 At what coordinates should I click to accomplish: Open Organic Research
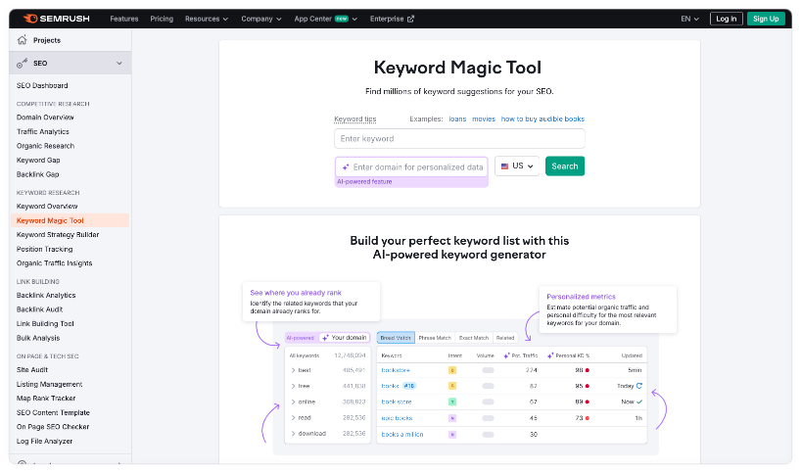[45, 146]
